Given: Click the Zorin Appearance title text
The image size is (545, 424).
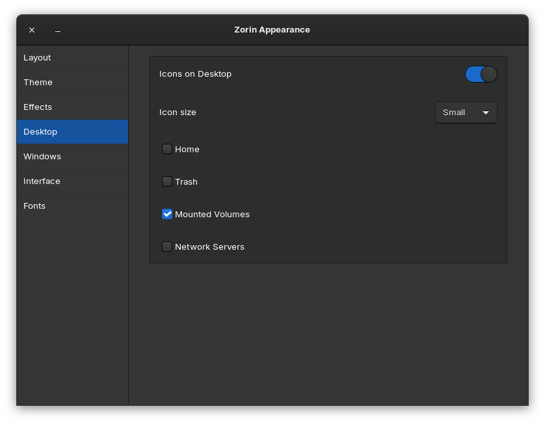Looking at the screenshot, I should 272,30.
